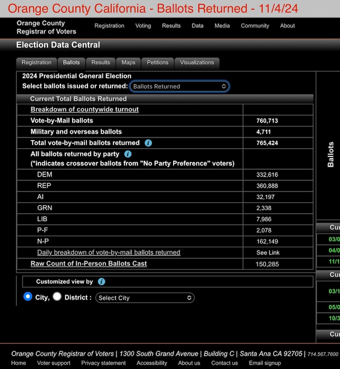Click Raw Count of In-Person Ballots Cast

click(x=89, y=264)
